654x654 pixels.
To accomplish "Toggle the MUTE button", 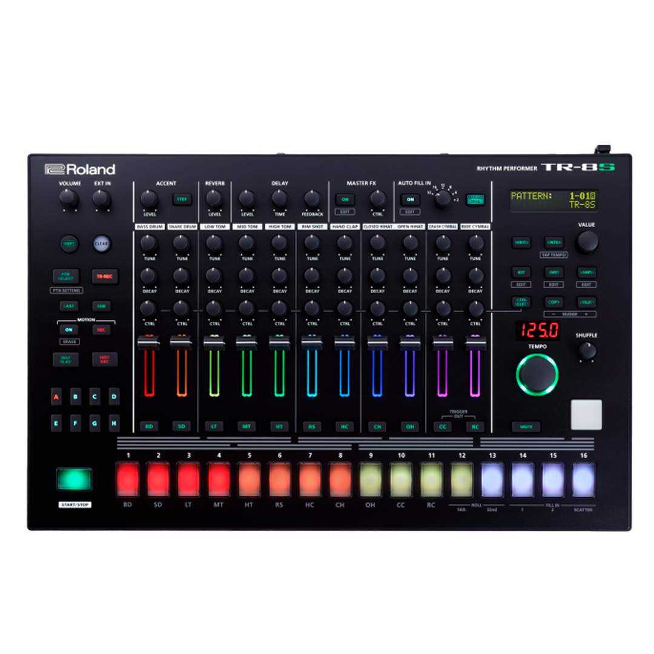I will 526,427.
